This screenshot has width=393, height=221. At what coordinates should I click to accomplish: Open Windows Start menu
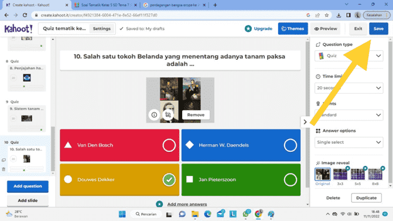tap(122, 214)
